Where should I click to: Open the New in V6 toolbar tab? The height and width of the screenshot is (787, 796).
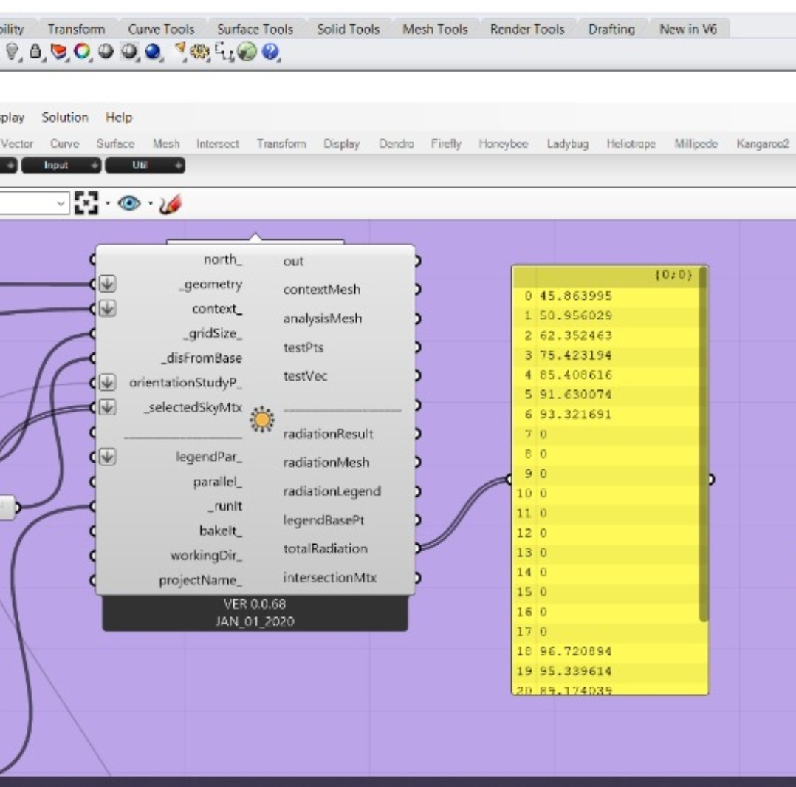688,29
